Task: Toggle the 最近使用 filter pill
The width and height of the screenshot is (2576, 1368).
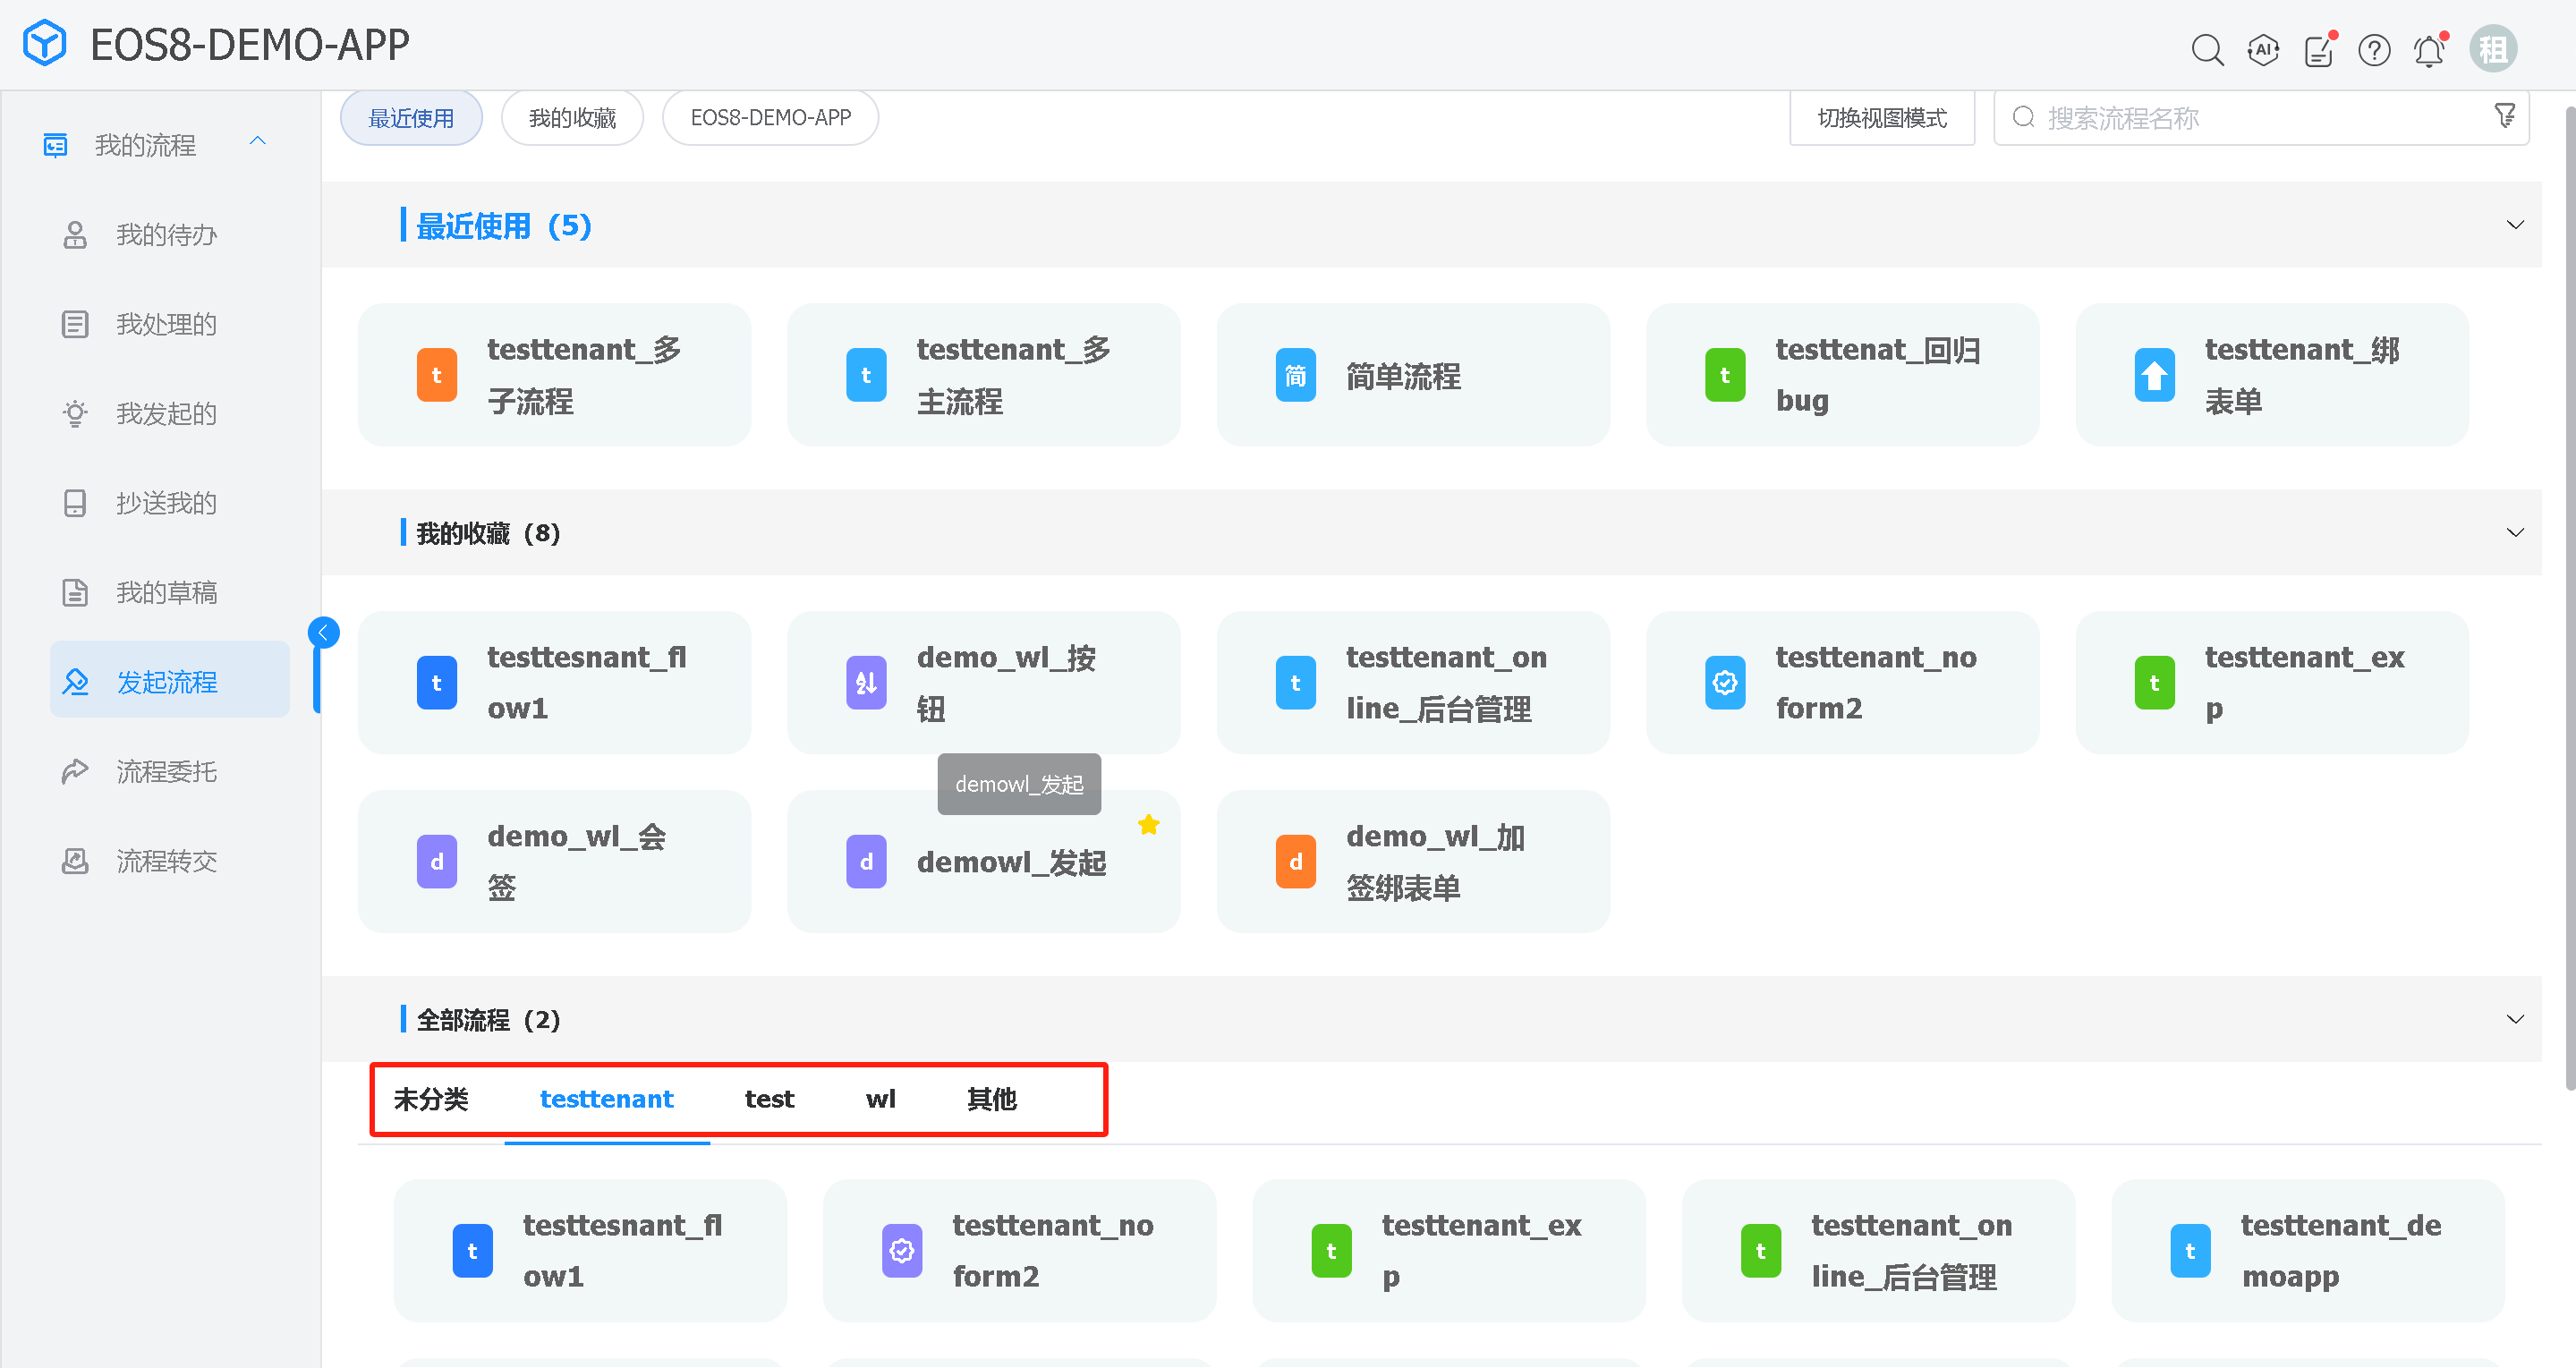Action: tap(411, 118)
